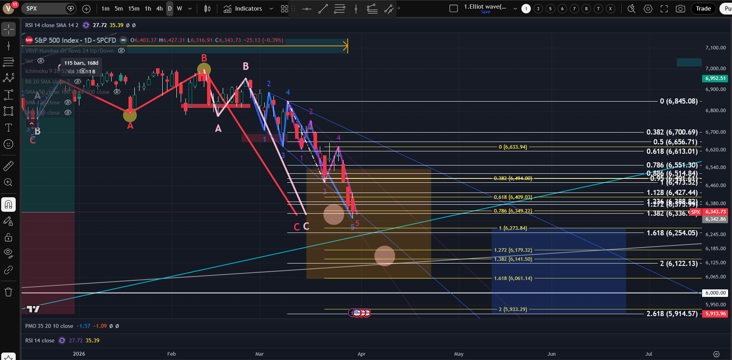Screen dimensions: 732x360
Task: Add symbol to compare with plus icon
Action: 86,9
